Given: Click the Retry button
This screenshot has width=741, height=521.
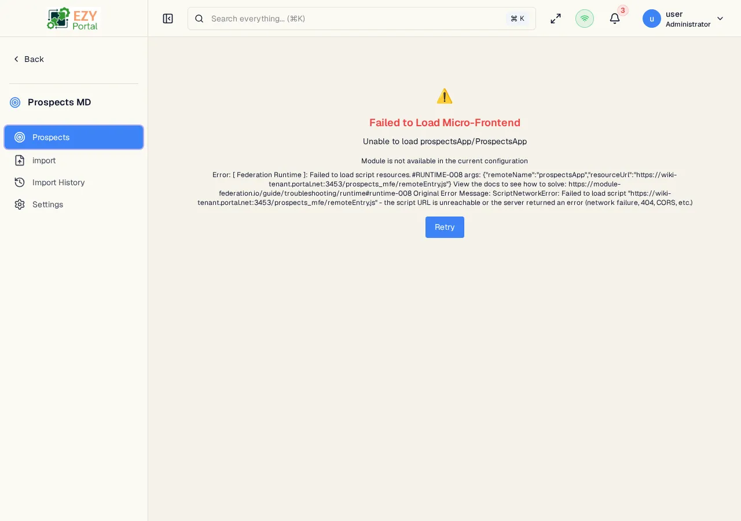Looking at the screenshot, I should (x=445, y=227).
